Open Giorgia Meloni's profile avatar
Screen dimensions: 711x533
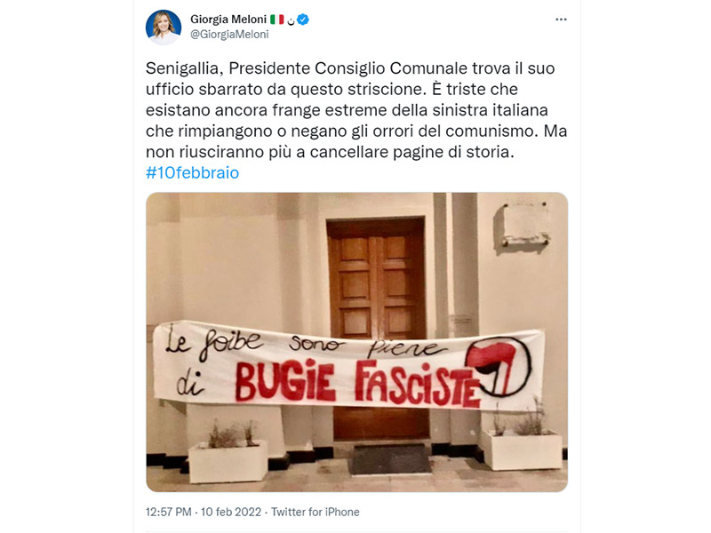click(164, 28)
